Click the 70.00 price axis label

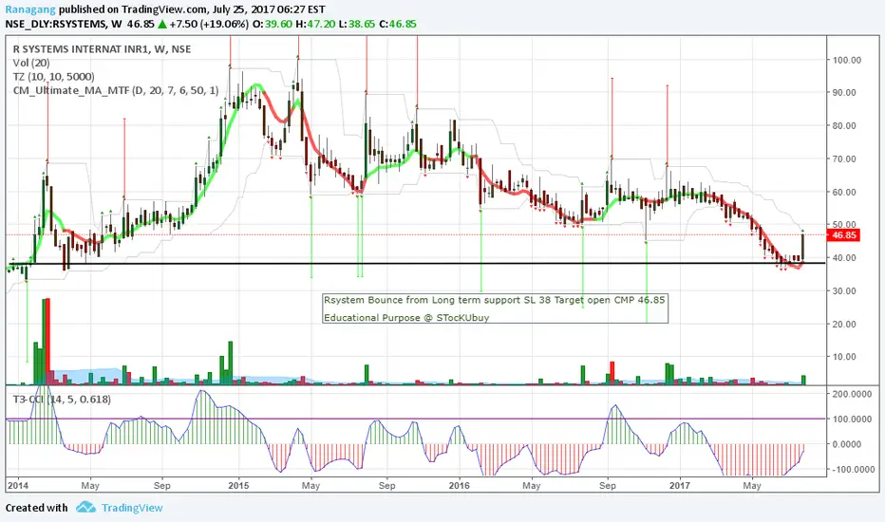(844, 158)
